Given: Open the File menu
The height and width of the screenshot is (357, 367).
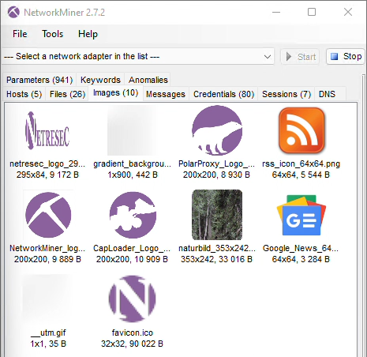Looking at the screenshot, I should tap(20, 34).
